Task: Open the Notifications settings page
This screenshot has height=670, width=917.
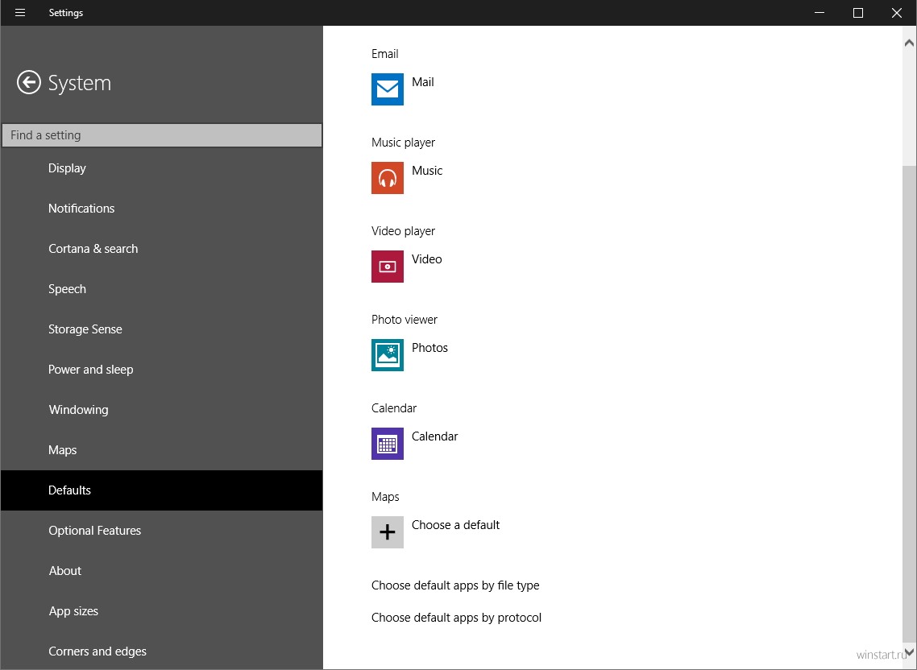Action: pyautogui.click(x=161, y=208)
